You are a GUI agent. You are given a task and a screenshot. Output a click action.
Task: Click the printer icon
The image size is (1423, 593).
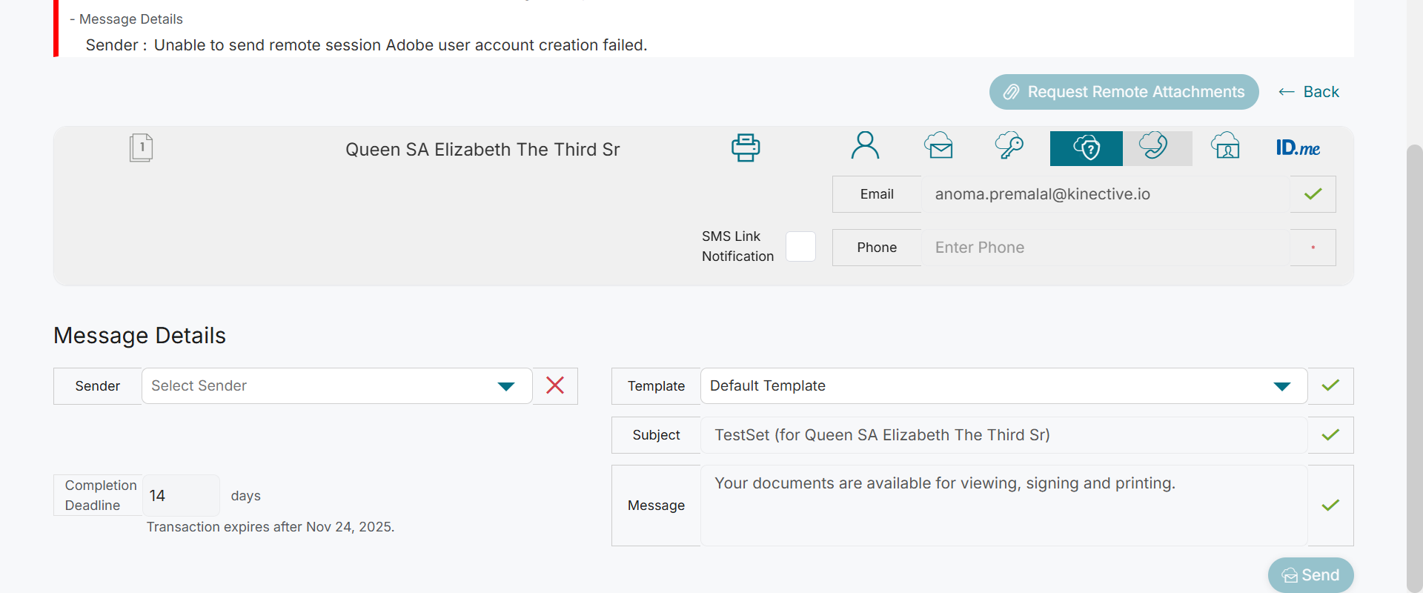745,148
